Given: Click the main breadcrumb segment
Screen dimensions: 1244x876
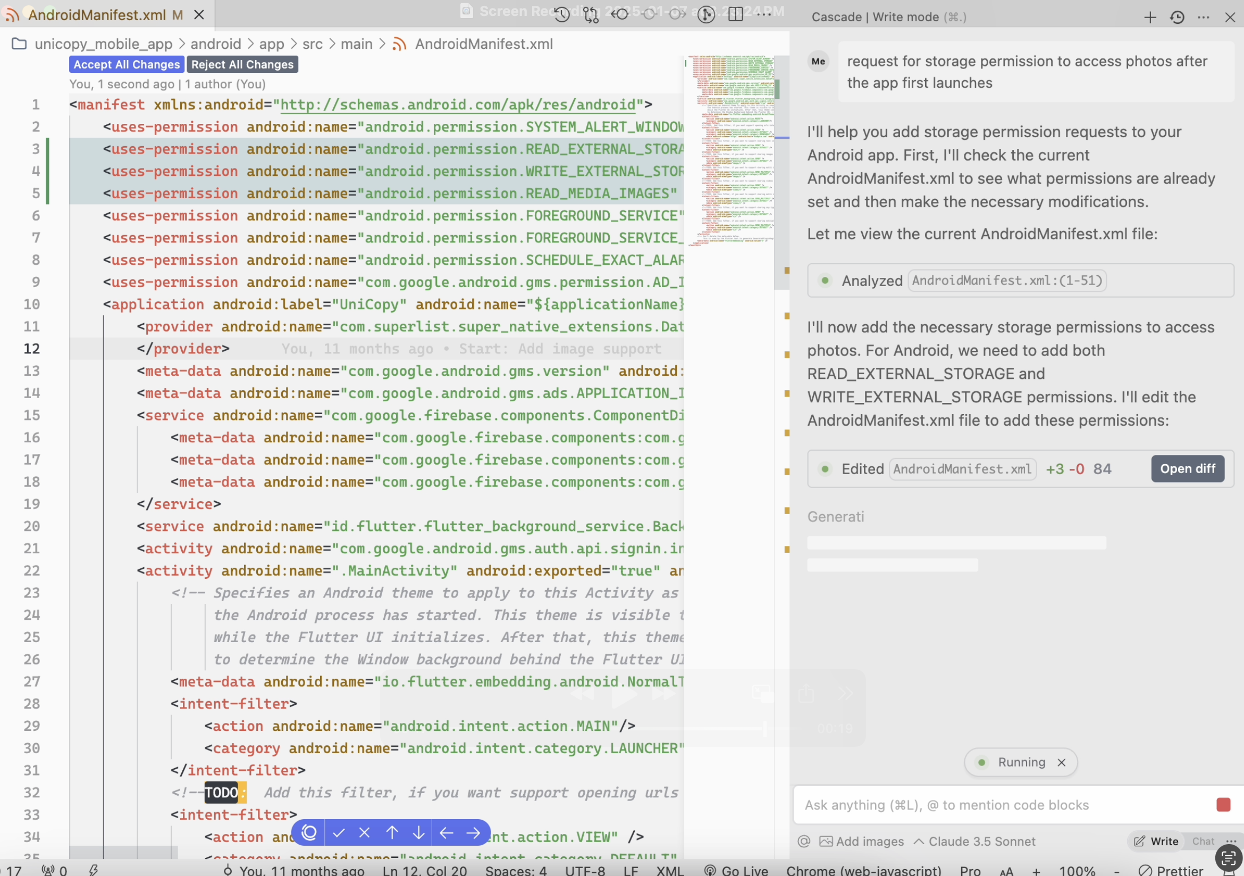Looking at the screenshot, I should 357,44.
